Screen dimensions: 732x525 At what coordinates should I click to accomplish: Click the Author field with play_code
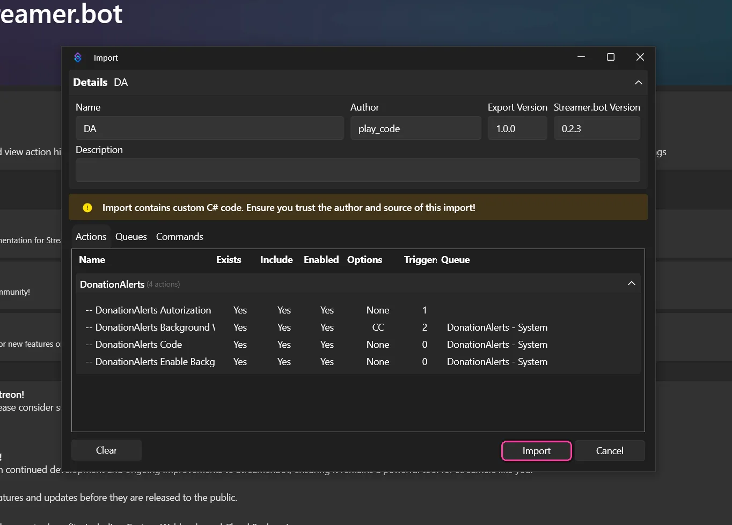[x=415, y=128]
